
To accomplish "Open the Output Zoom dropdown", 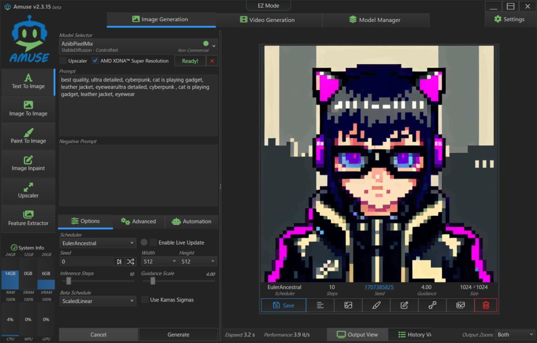I will pyautogui.click(x=515, y=334).
